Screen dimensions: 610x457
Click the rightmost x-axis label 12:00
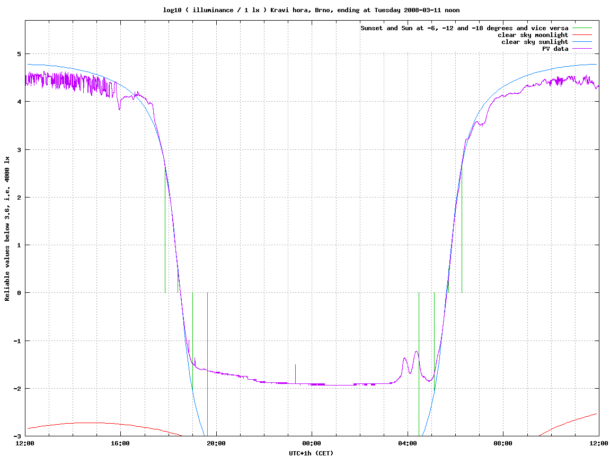click(x=599, y=443)
